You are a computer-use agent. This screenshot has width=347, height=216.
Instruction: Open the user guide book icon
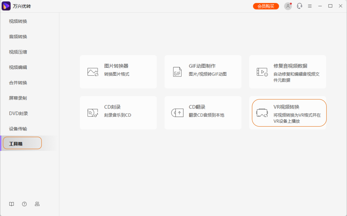click(11, 204)
